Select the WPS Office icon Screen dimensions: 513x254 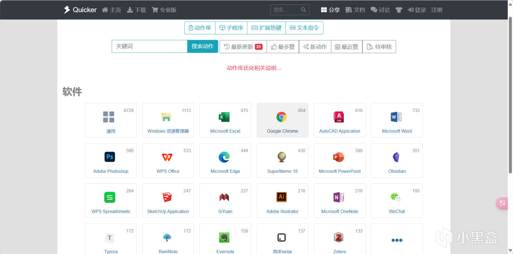pos(167,157)
